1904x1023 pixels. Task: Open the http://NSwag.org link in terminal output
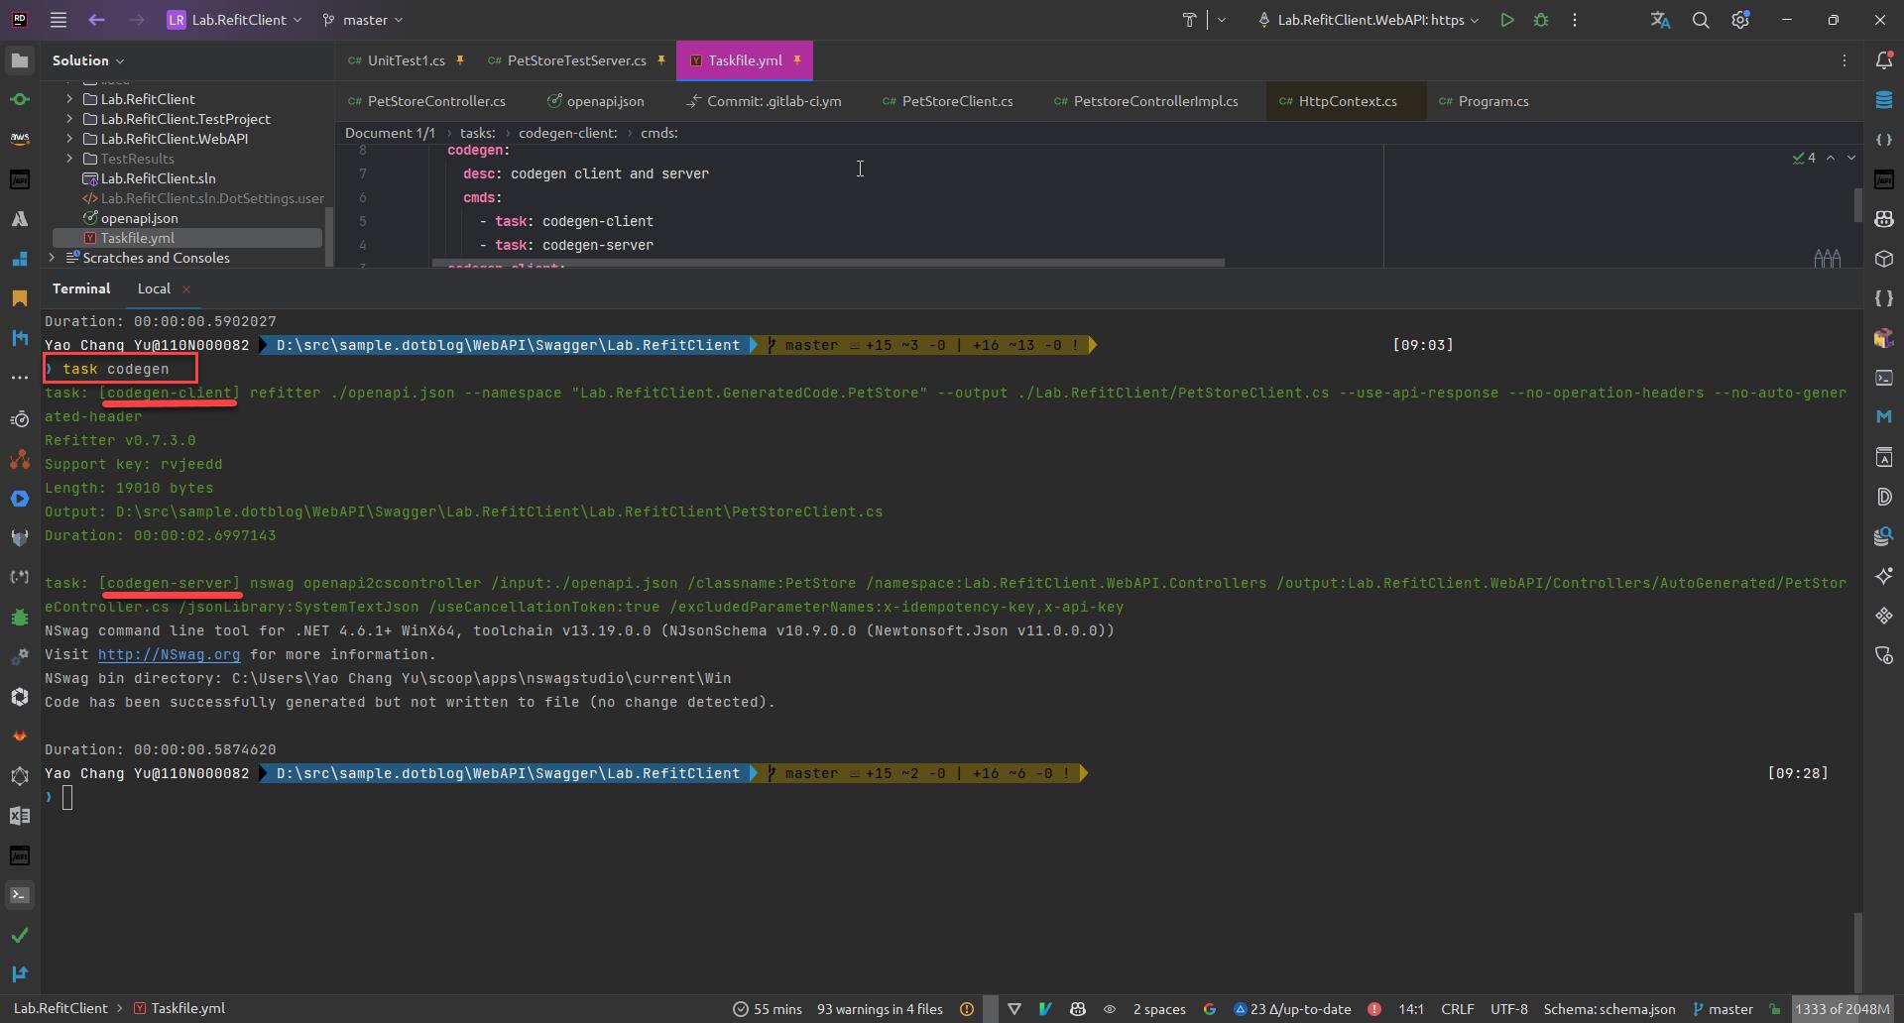169,654
